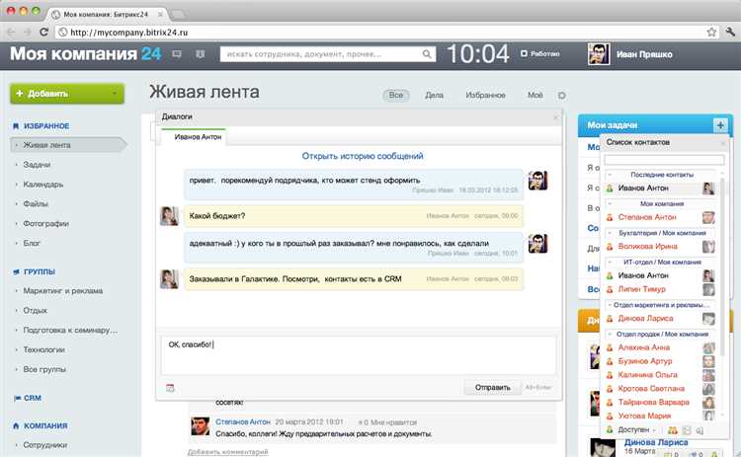Click the magnifier icon in the search box
Viewport: 741px width, 457px height.
pyautogui.click(x=426, y=54)
